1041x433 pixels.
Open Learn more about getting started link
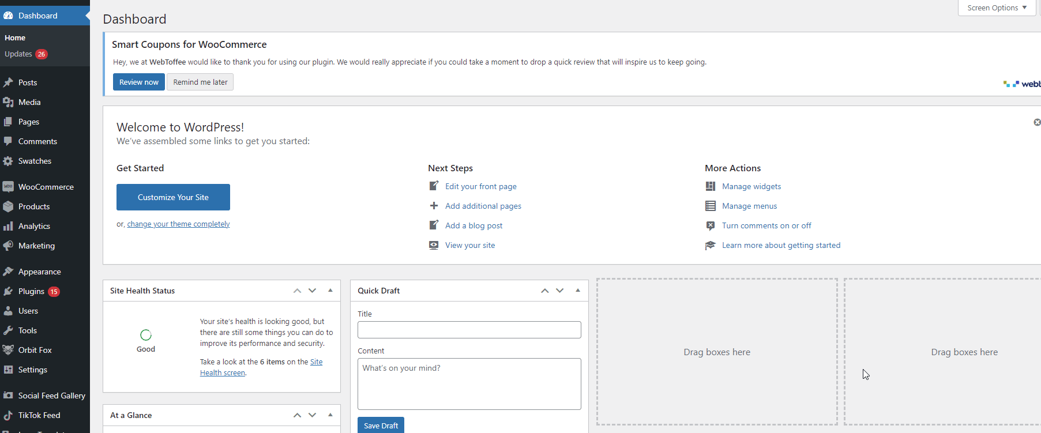tap(781, 245)
